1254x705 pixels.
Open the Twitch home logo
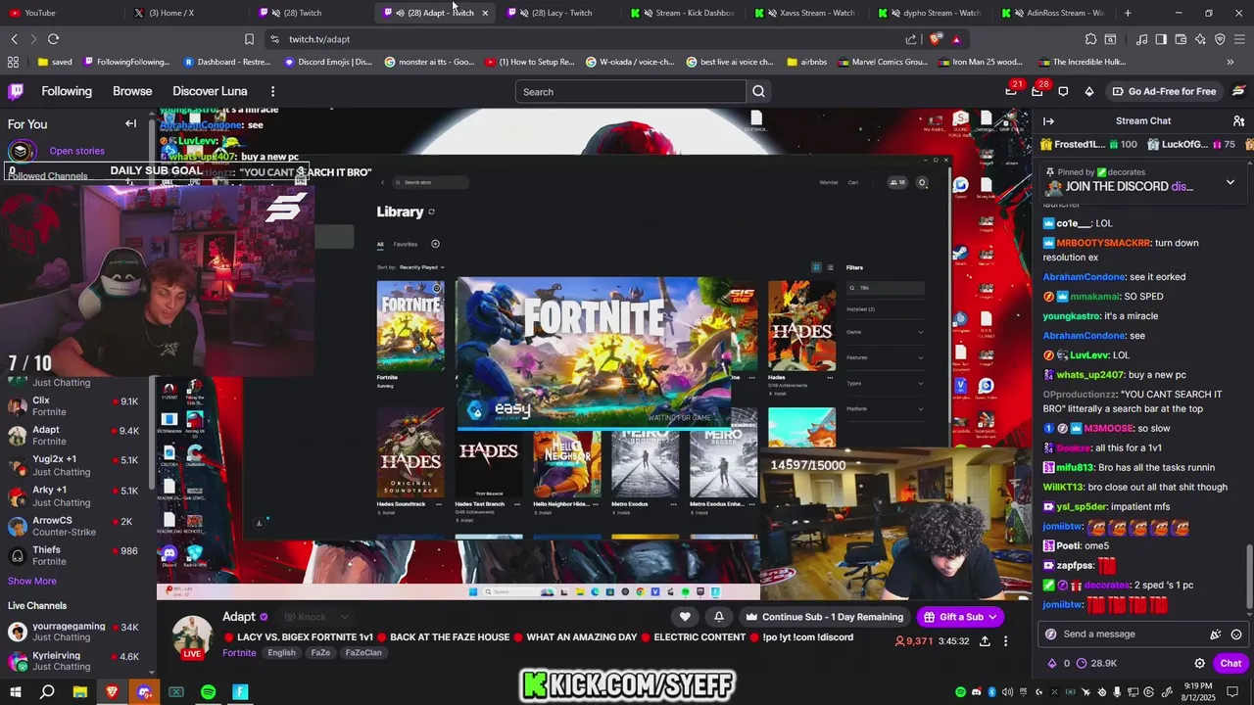coord(16,91)
